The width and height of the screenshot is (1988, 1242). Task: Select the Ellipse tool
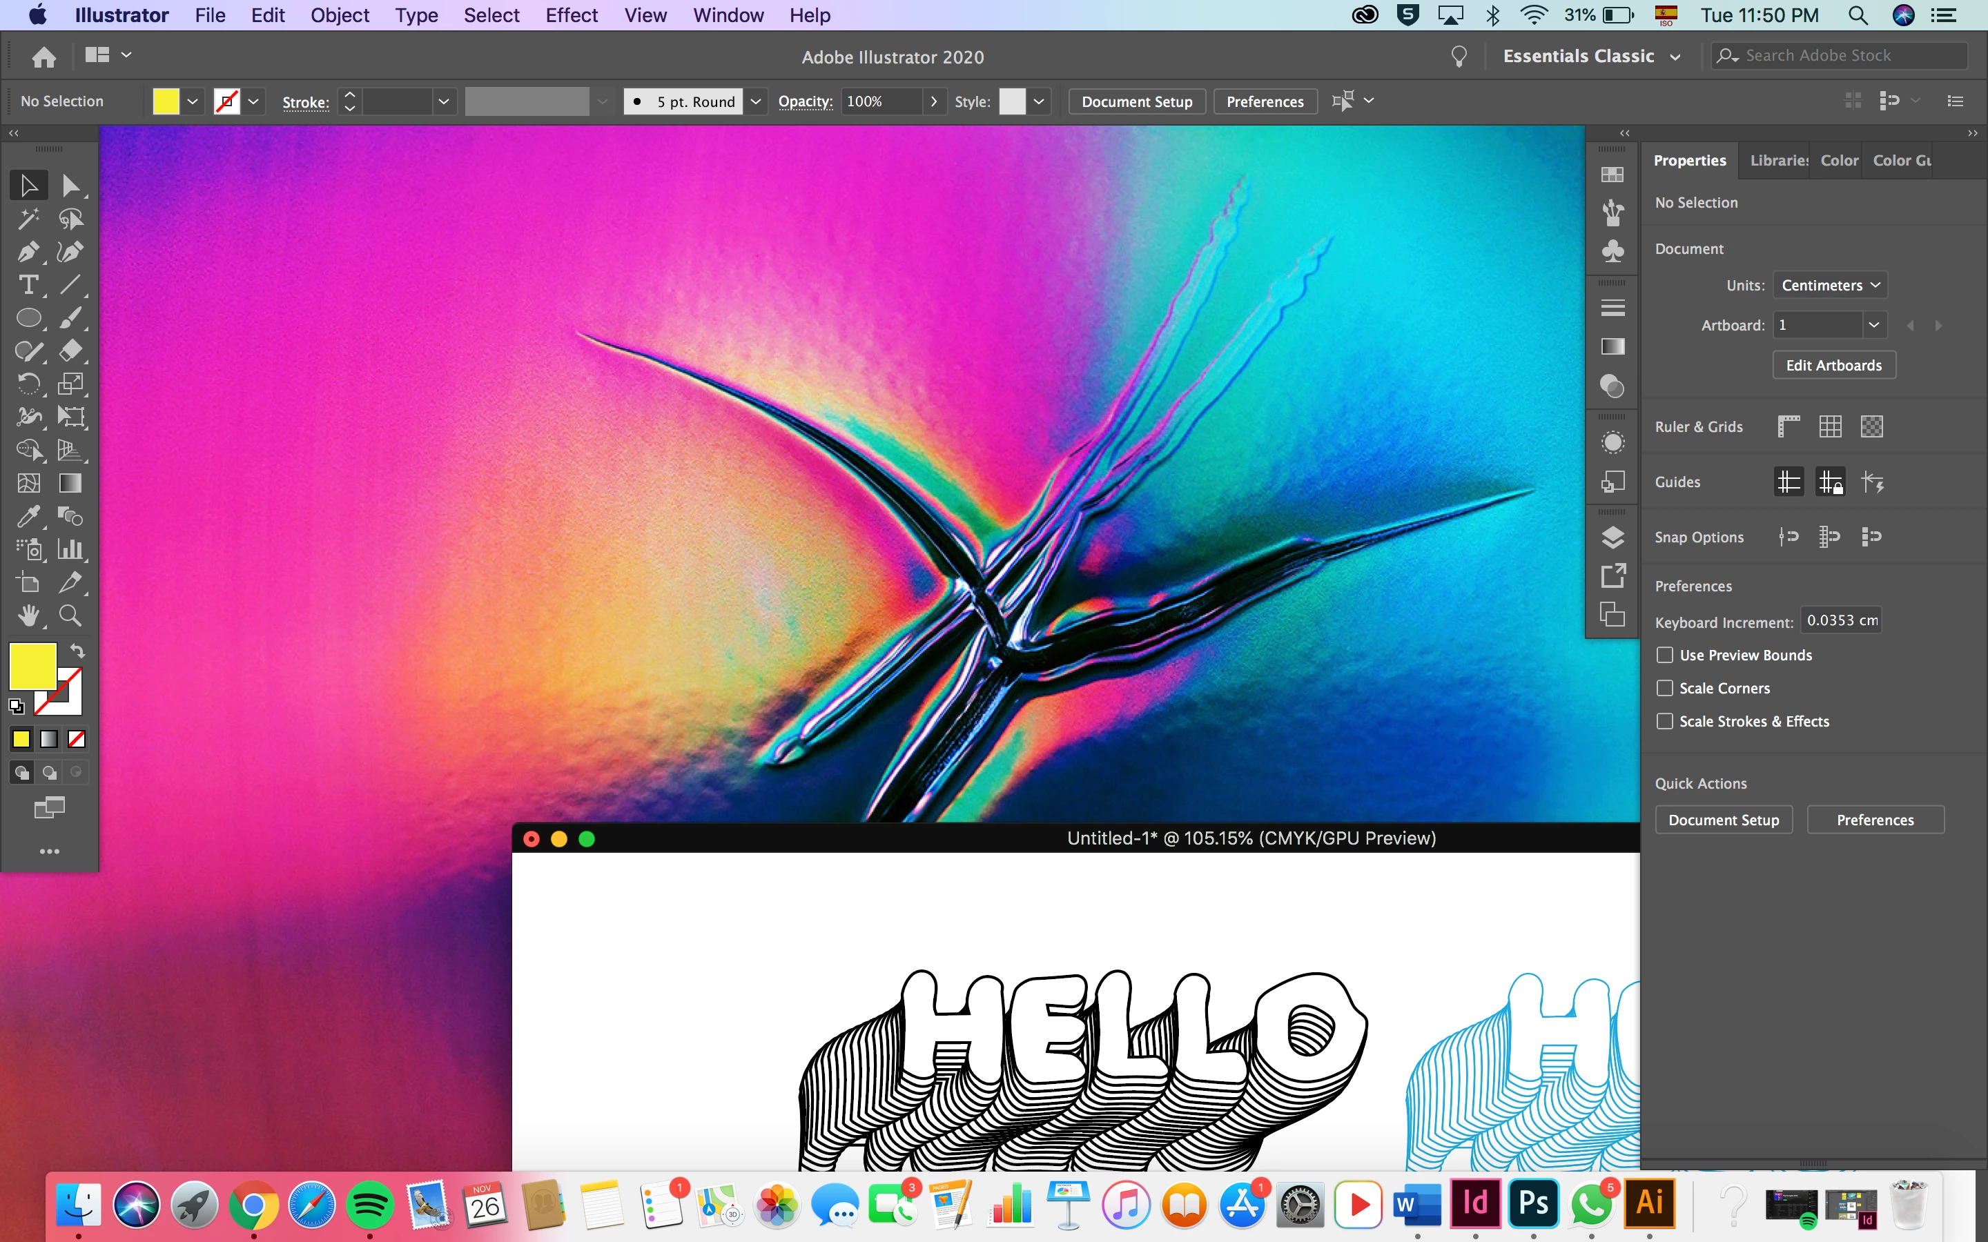[x=28, y=318]
